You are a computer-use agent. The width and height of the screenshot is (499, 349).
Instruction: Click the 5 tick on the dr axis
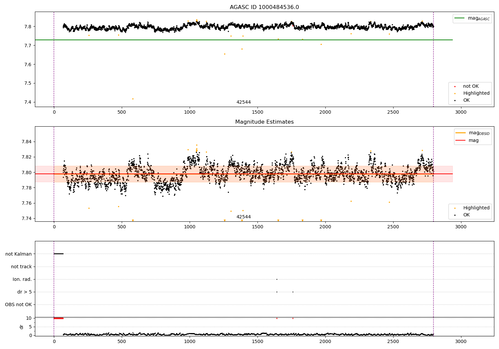(30, 327)
